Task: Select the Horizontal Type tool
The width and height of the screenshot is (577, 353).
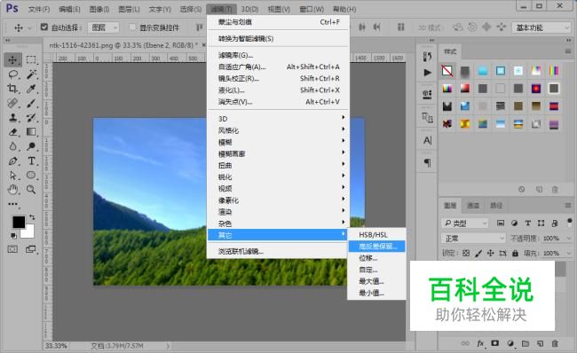Action: coord(31,161)
